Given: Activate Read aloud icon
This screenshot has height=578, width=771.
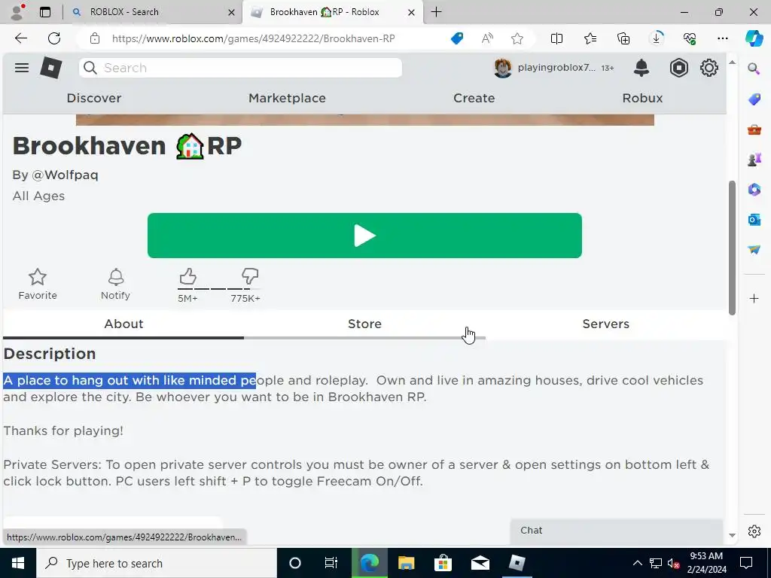Looking at the screenshot, I should pyautogui.click(x=487, y=38).
